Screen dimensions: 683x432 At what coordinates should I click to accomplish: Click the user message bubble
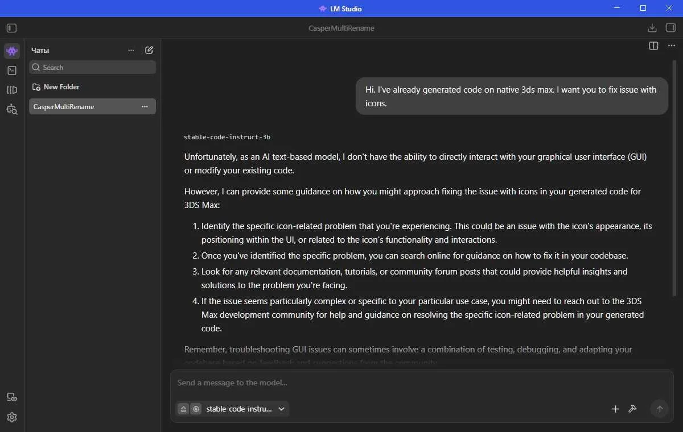tap(512, 96)
